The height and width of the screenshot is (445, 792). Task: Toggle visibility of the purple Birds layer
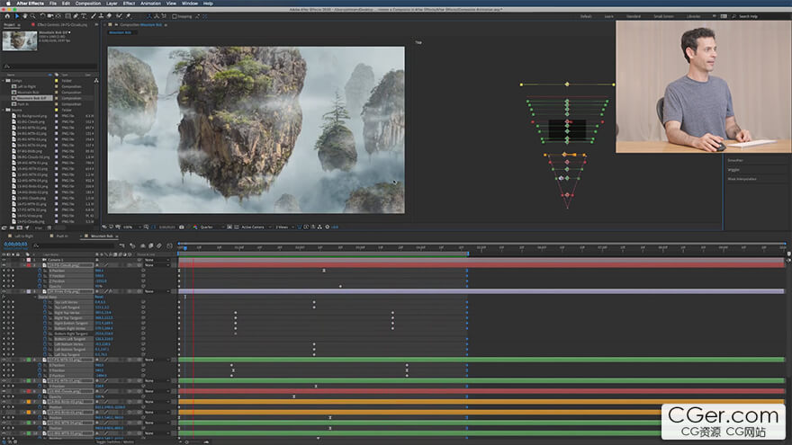click(4, 291)
